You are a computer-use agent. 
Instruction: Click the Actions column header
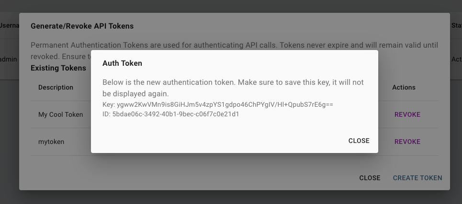[x=404, y=87]
